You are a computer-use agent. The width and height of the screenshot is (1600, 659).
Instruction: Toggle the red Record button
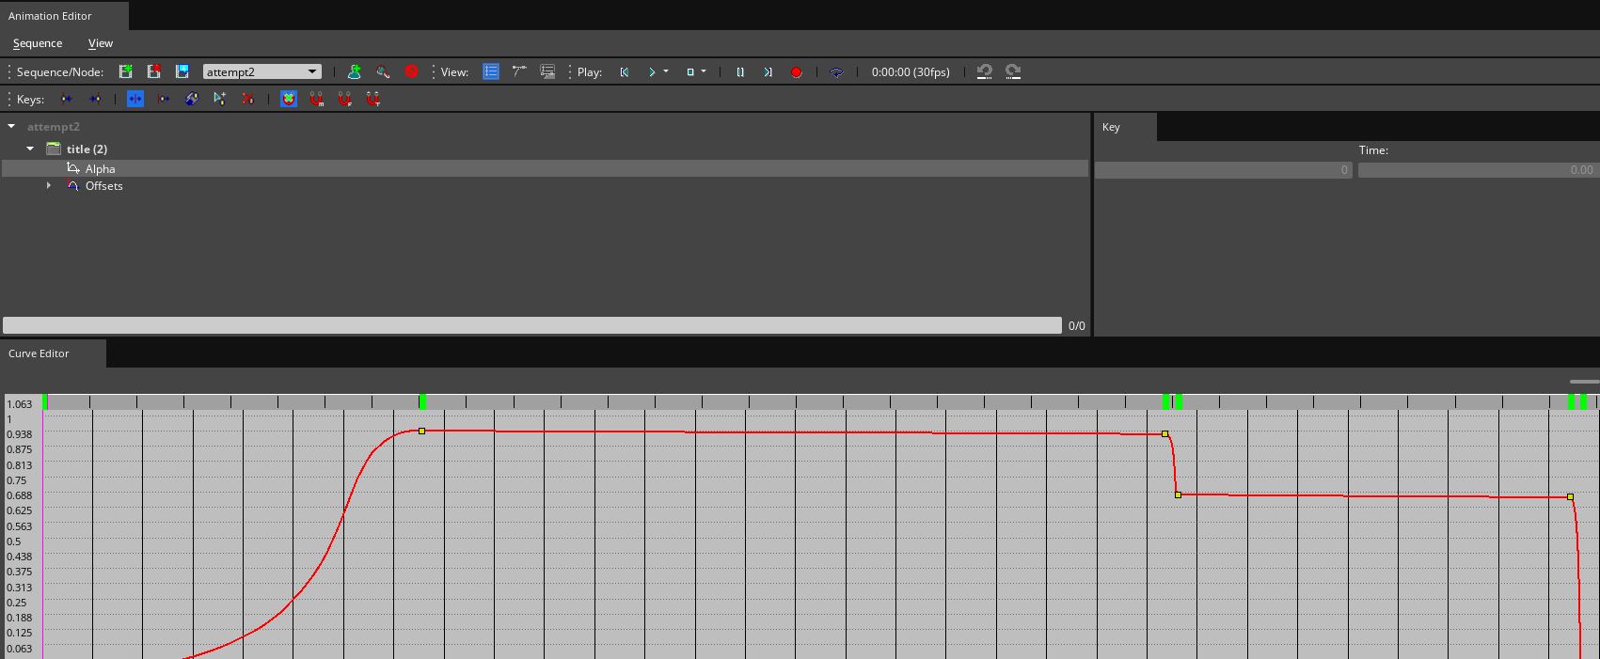tap(796, 71)
